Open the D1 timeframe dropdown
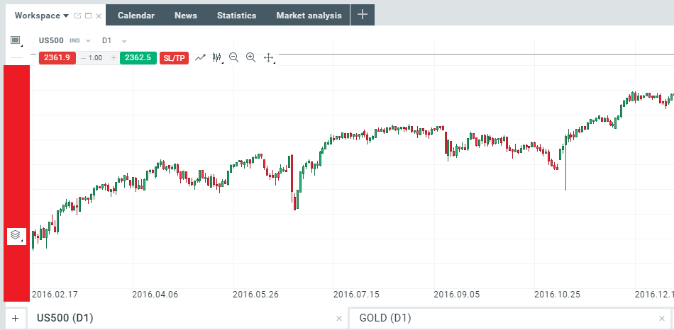The height and width of the screenshot is (330, 674). [124, 41]
